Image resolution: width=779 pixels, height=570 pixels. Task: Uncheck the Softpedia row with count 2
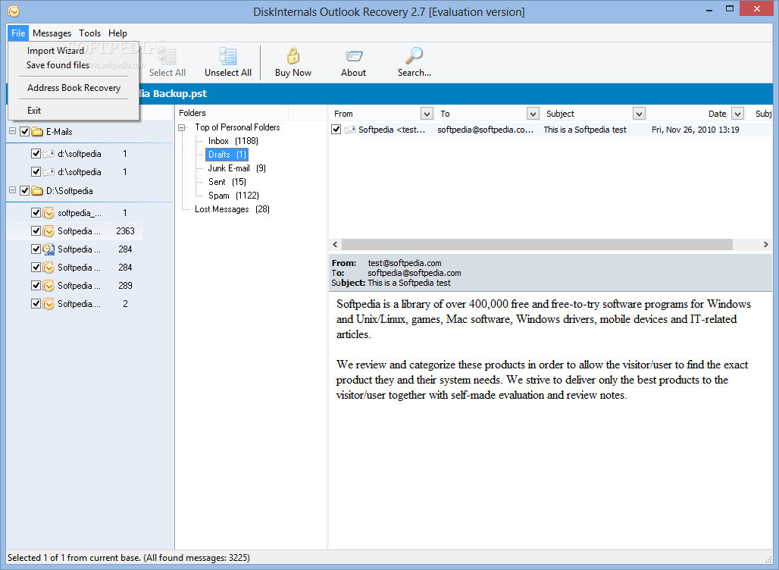pyautogui.click(x=36, y=304)
